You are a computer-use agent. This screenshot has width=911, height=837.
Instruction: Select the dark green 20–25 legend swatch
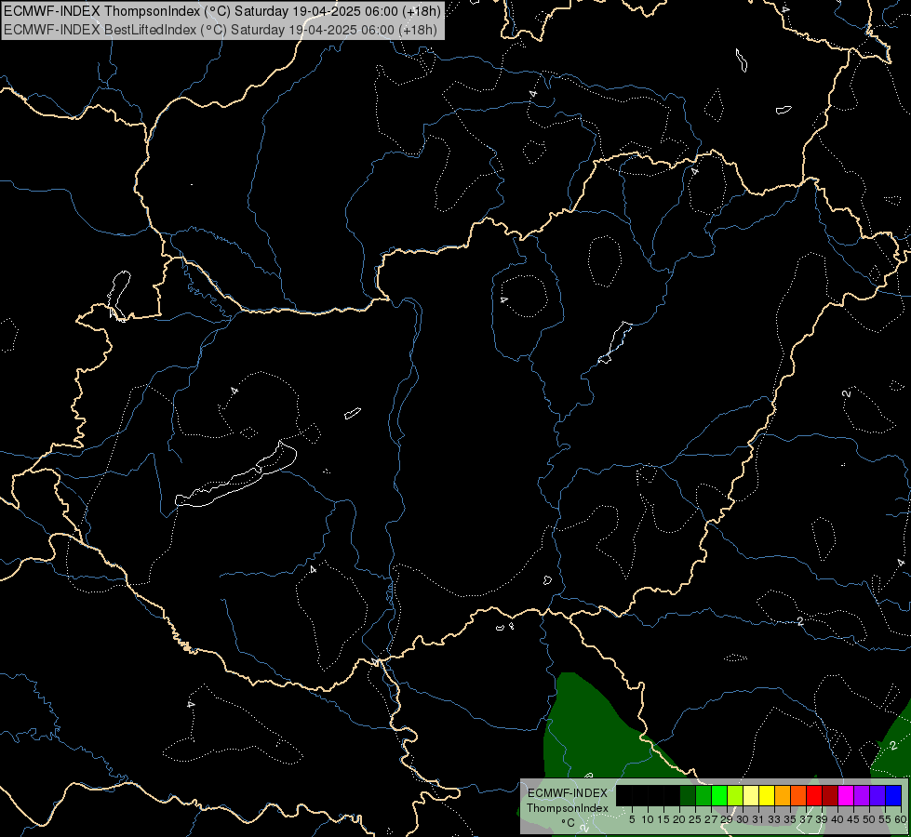coord(688,795)
